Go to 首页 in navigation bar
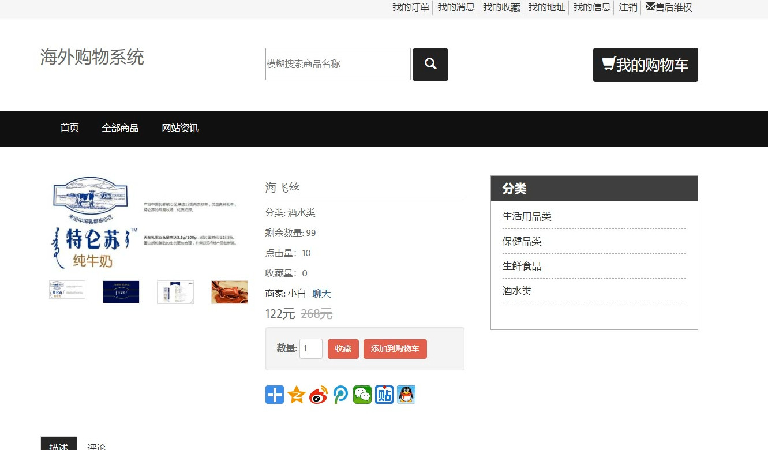Screen dimensions: 768x450 click(70, 128)
